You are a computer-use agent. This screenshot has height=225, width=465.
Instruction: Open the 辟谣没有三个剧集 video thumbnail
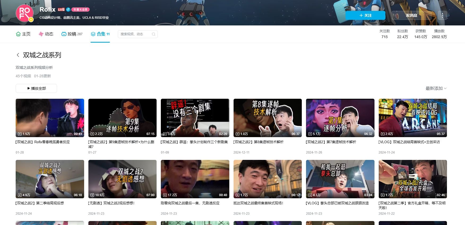click(195, 118)
